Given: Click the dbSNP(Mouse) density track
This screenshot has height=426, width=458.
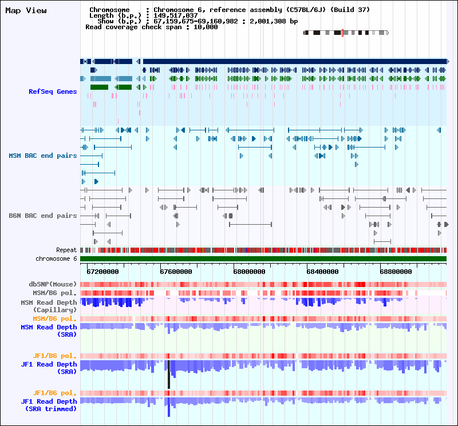Looking at the screenshot, I should [x=263, y=285].
